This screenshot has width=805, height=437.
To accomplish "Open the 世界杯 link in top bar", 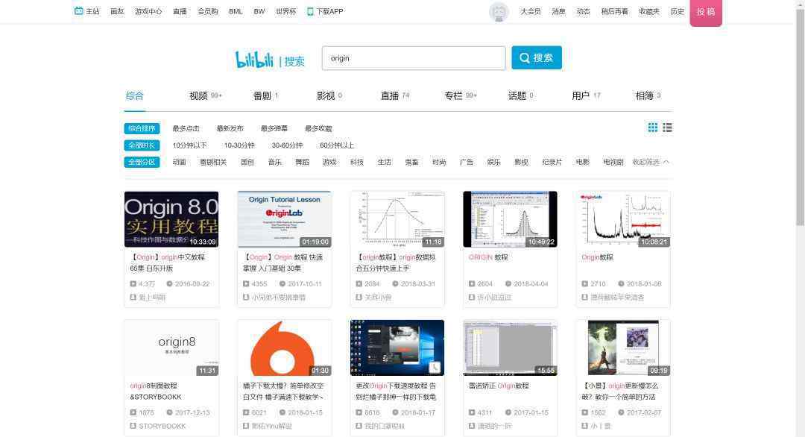I will click(x=285, y=11).
